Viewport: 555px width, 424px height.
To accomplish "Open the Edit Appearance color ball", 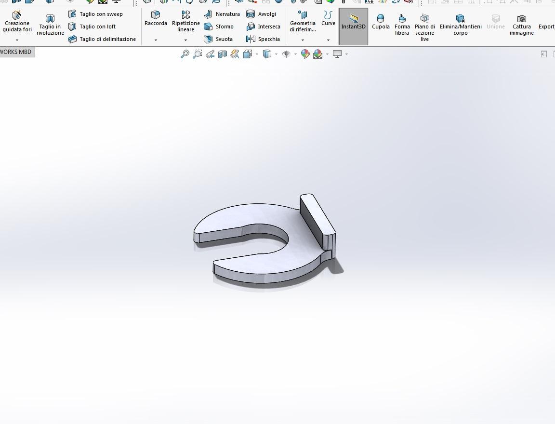I will click(305, 54).
